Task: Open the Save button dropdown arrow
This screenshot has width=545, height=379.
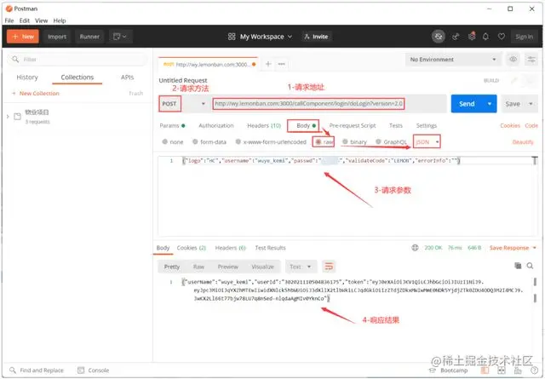Action: click(x=531, y=104)
